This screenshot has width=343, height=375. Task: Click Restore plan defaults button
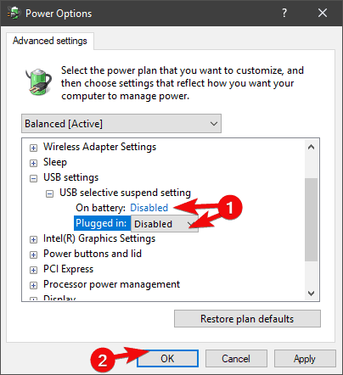(247, 319)
